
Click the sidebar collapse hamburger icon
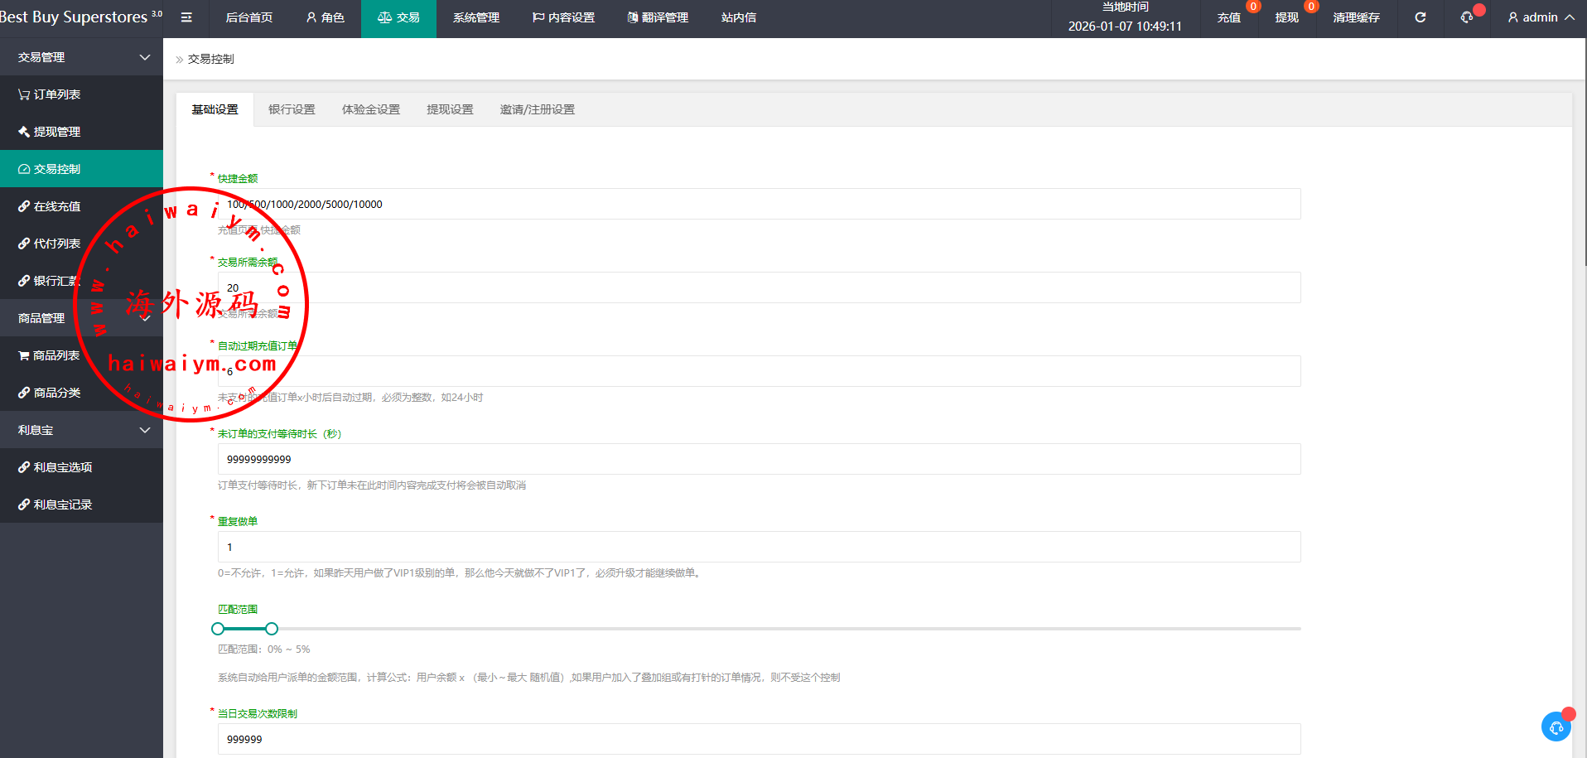[x=186, y=17]
